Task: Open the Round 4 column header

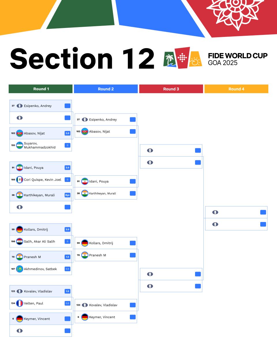Action: point(236,89)
